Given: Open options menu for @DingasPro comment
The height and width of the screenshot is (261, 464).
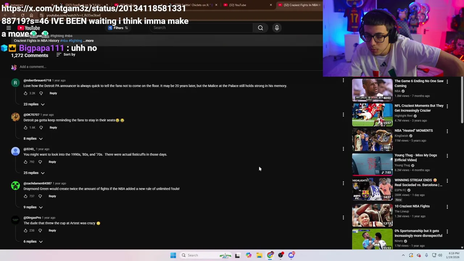Looking at the screenshot, I should click(343, 217).
